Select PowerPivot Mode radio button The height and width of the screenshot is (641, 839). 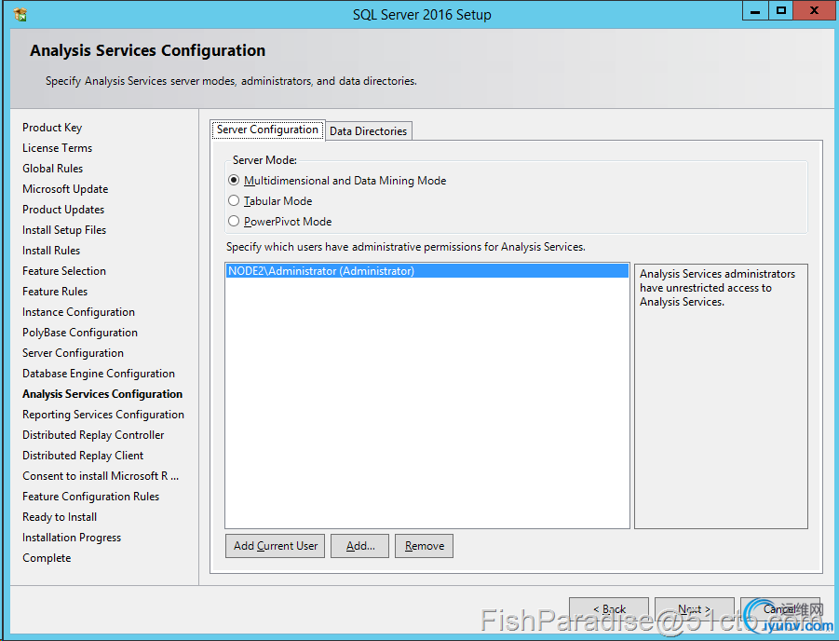(234, 221)
